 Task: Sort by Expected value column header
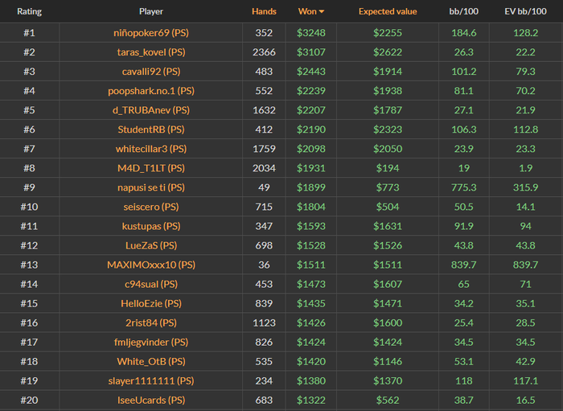[388, 12]
